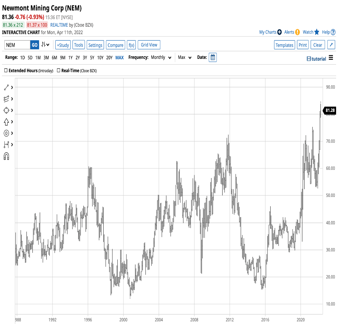345x329 pixels.
Task: Click the Clear button
Action: 318,45
